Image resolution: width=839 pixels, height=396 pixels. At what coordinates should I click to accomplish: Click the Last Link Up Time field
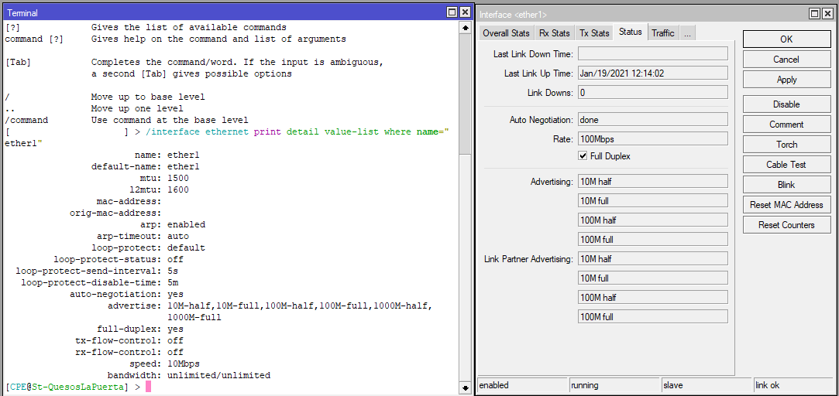click(653, 73)
